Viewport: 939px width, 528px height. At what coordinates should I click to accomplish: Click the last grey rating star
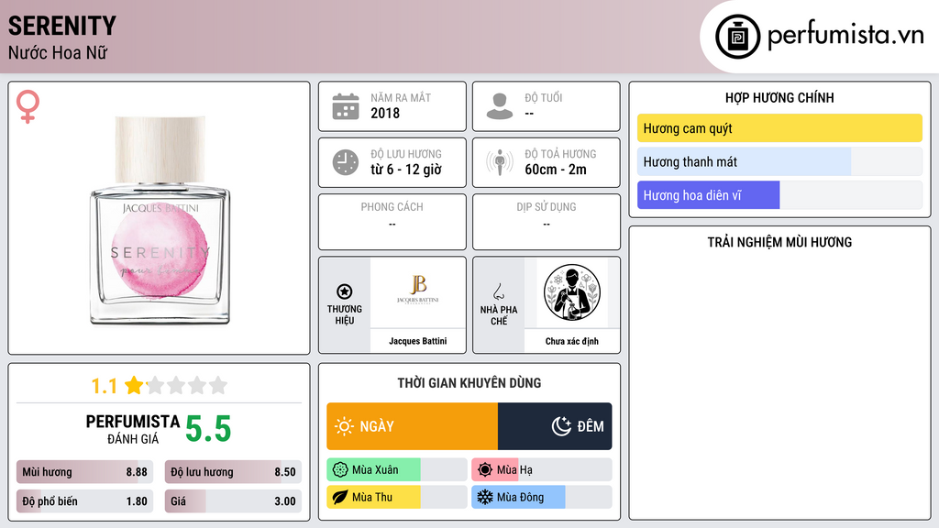[218, 385]
